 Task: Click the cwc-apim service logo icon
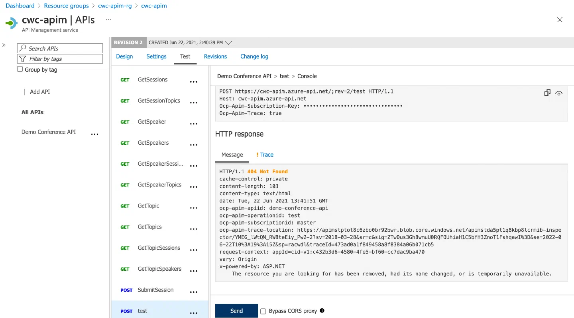[12, 23]
